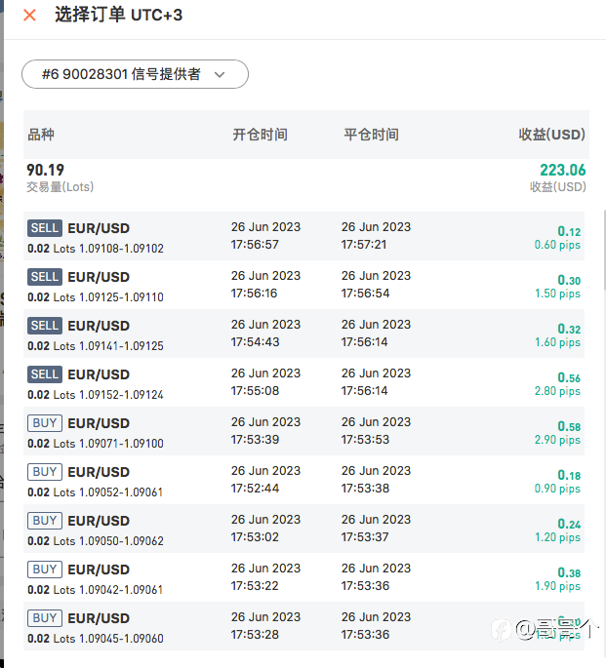Sort by 开仓时间 column header
The height and width of the screenshot is (668, 606).
[x=260, y=135]
